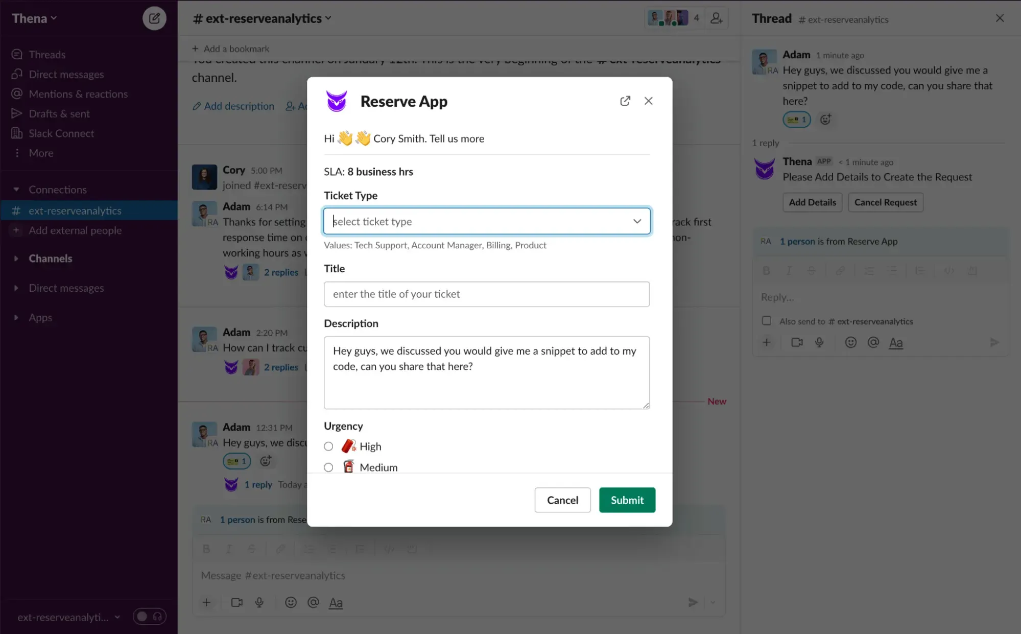Viewport: 1021px width, 634px height.
Task: Click the Cancel button in the modal
Action: point(562,500)
